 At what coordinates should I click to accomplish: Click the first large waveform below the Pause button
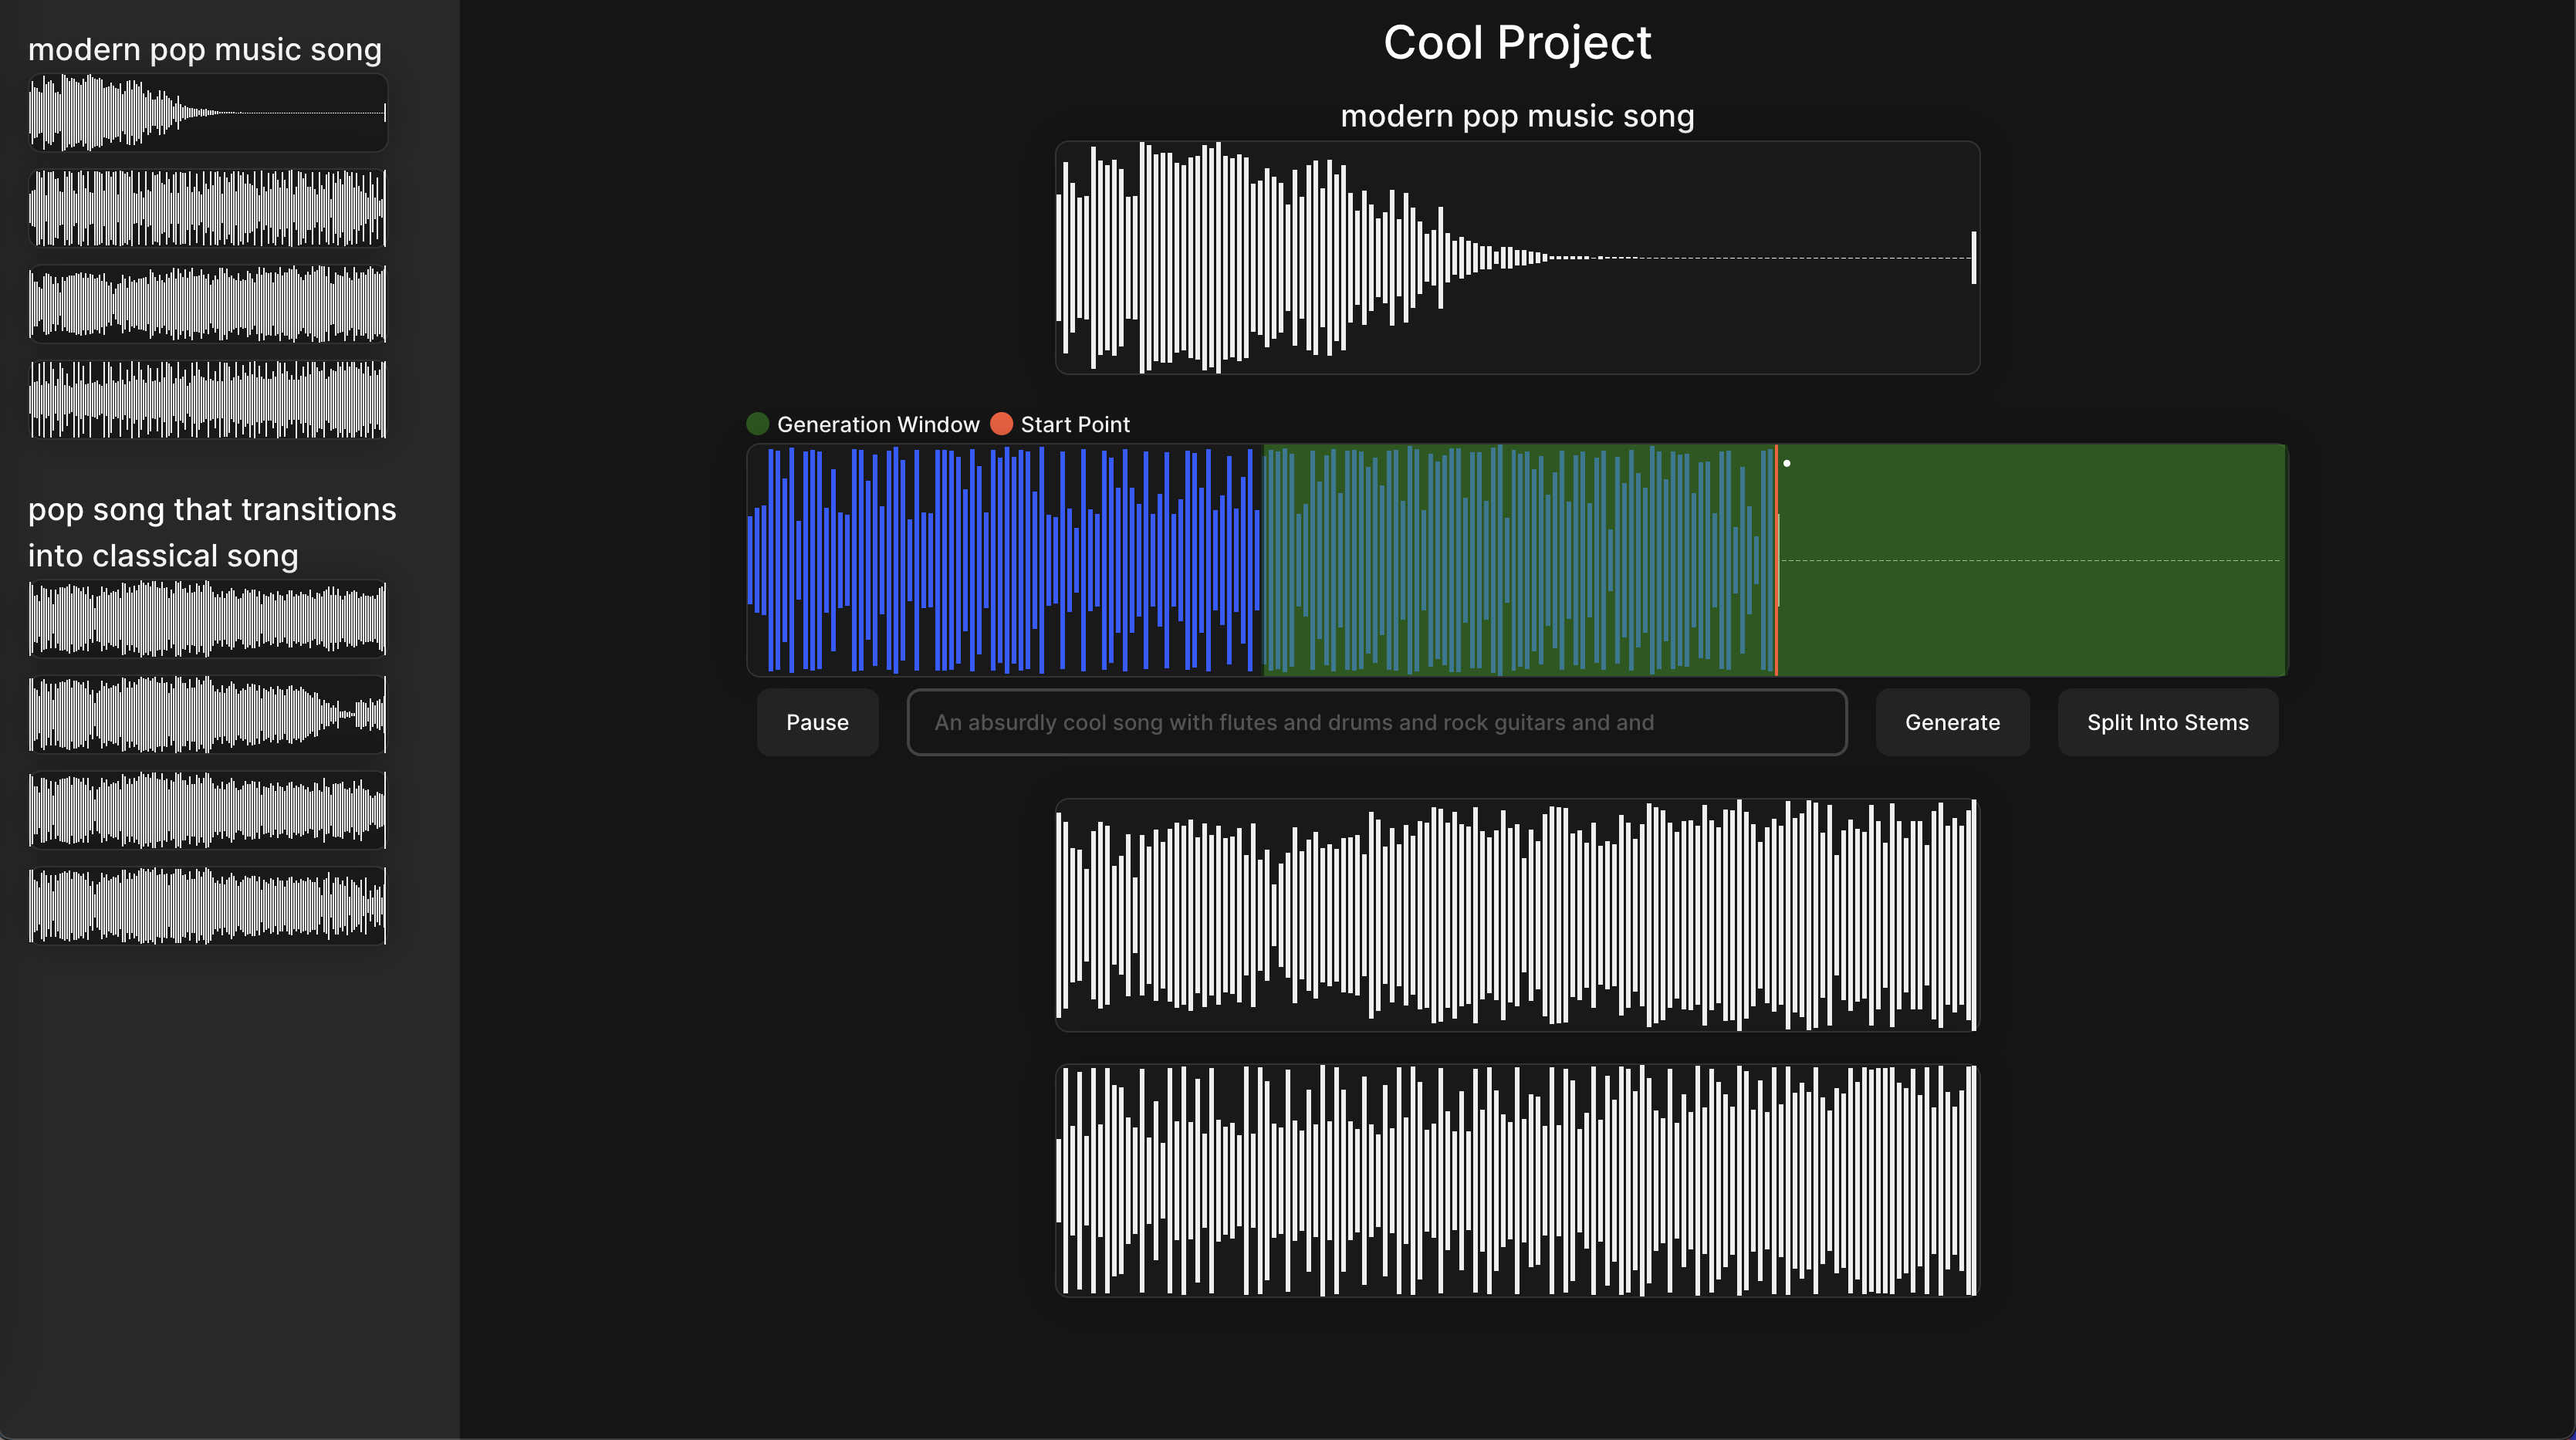pos(1517,914)
